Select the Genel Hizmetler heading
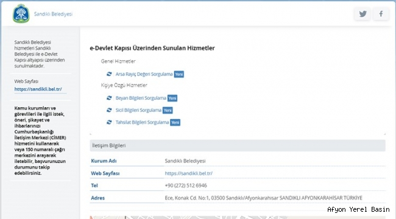The width and height of the screenshot is (396, 219). tap(118, 61)
